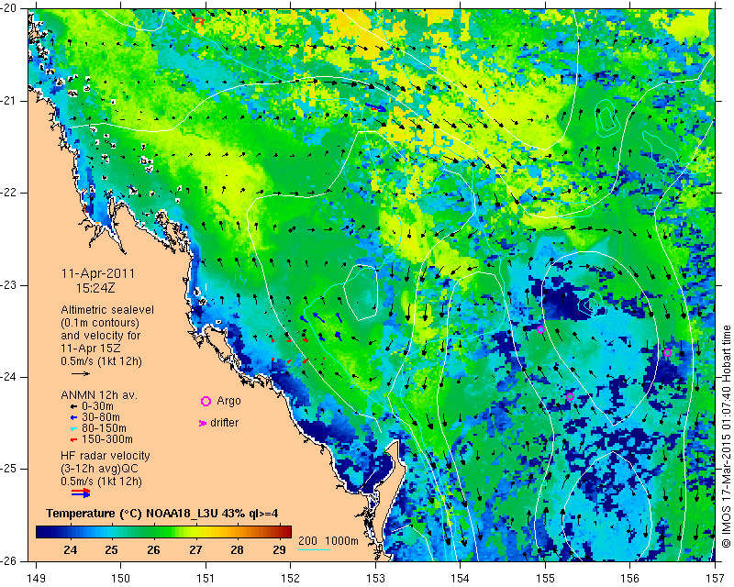Click the -26 latitude axis label
The height and width of the screenshot is (587, 734).
9,560
